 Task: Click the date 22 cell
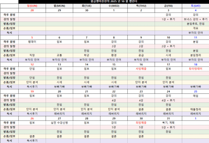tap(114, 92)
